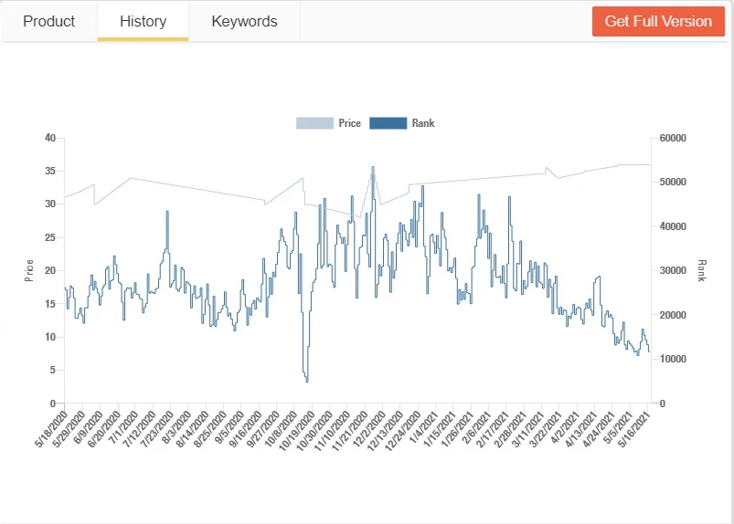The height and width of the screenshot is (524, 734).
Task: Click the 12/2/2020 date label
Action: coord(369,429)
